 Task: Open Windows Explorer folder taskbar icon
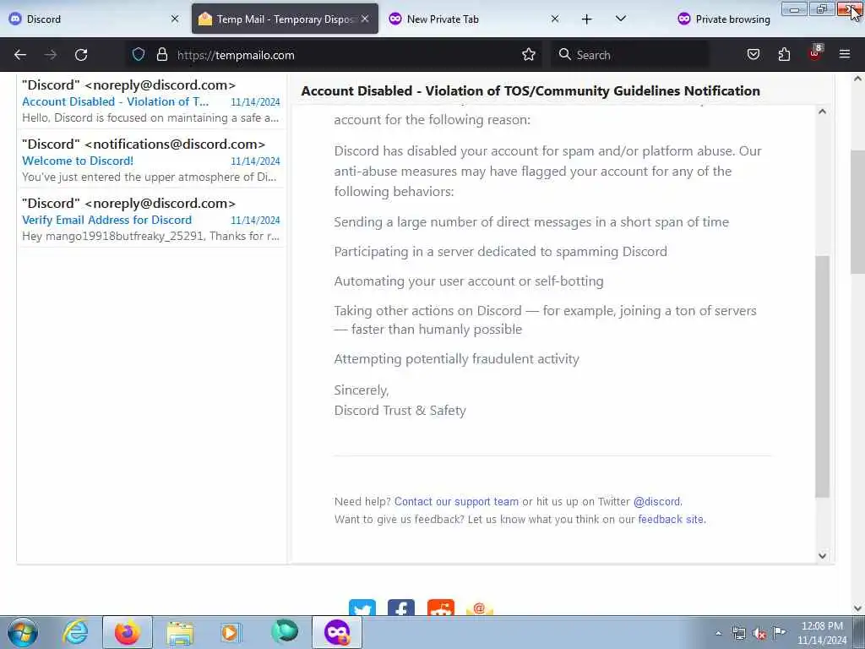[x=180, y=632]
